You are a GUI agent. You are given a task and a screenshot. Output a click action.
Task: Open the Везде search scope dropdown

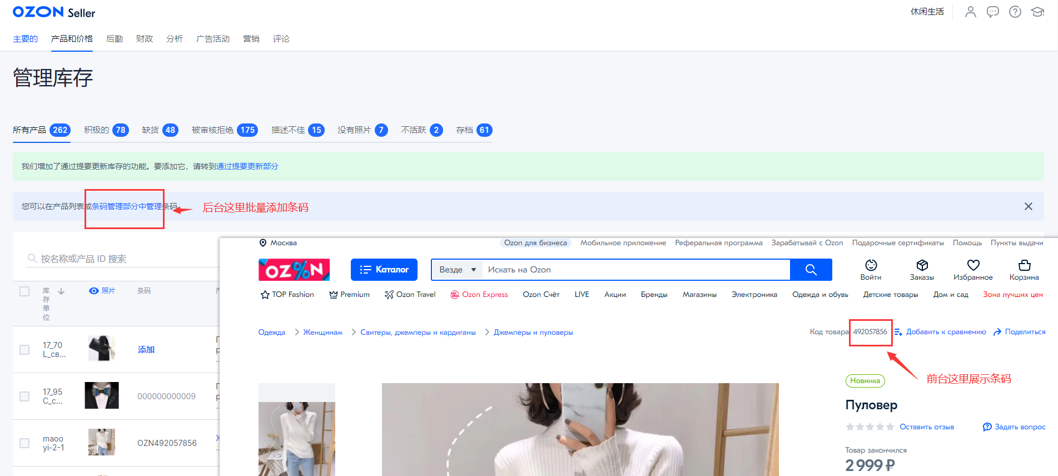coord(458,270)
